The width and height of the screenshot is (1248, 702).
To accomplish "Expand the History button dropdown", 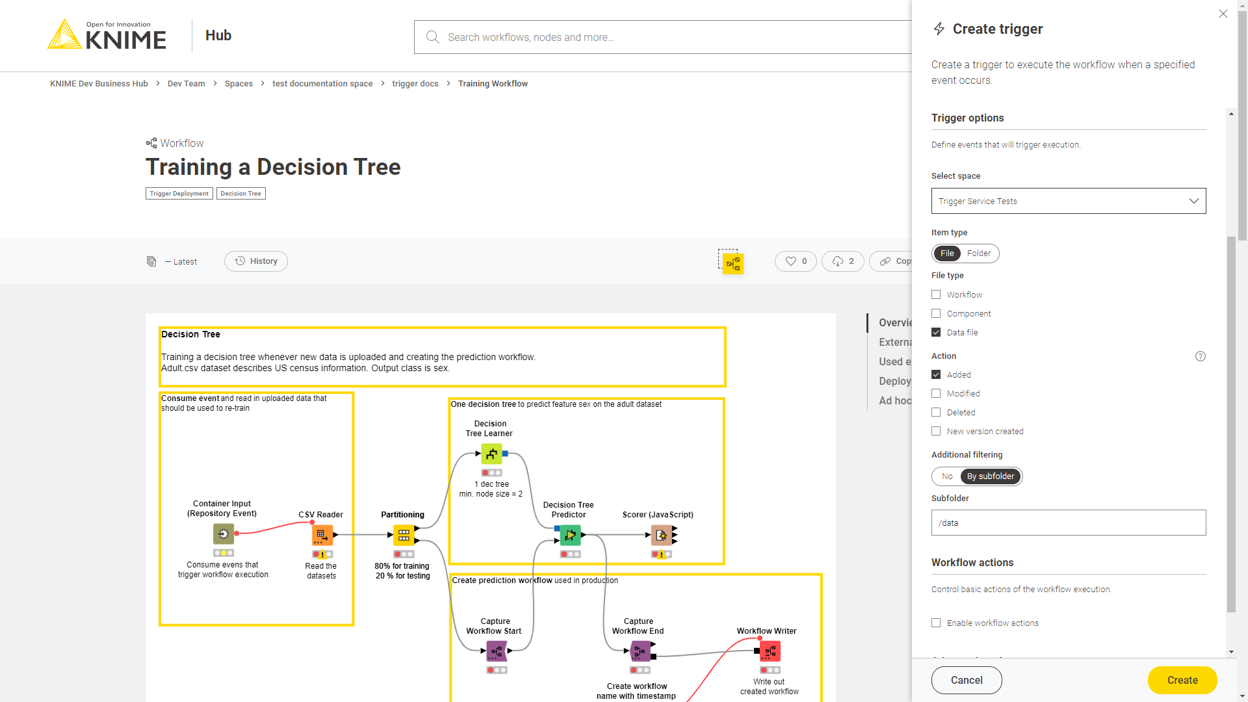I will click(255, 261).
